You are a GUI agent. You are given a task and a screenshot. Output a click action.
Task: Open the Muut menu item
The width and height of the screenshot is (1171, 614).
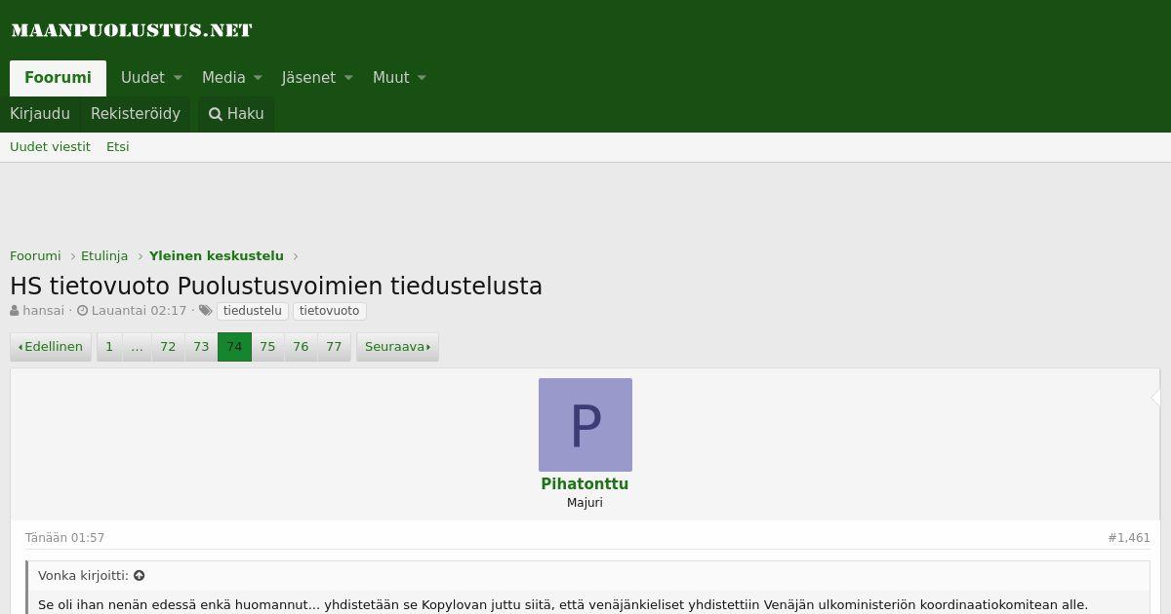(x=390, y=78)
